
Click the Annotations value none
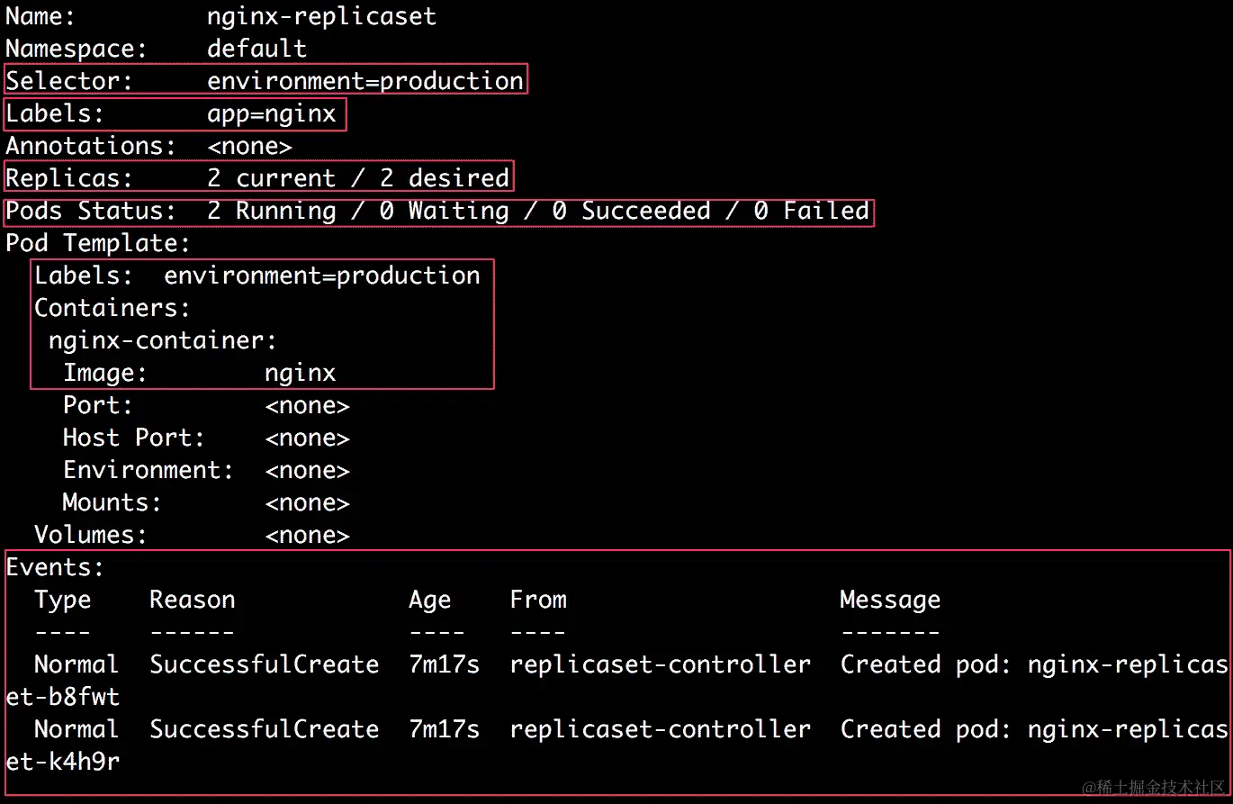coord(250,145)
